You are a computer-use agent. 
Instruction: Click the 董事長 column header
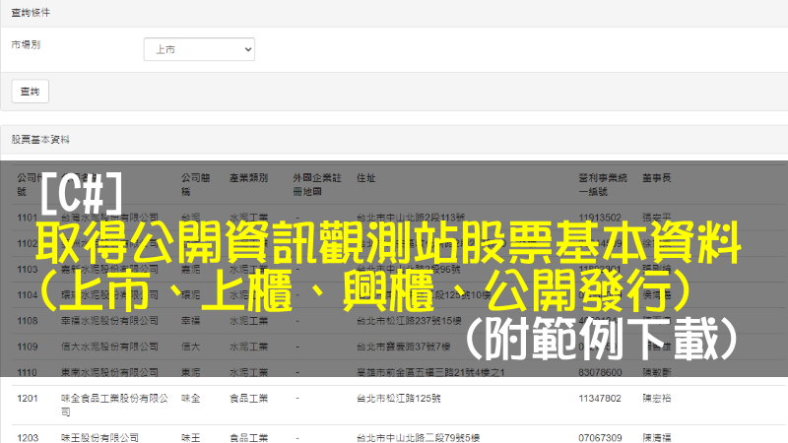(656, 178)
